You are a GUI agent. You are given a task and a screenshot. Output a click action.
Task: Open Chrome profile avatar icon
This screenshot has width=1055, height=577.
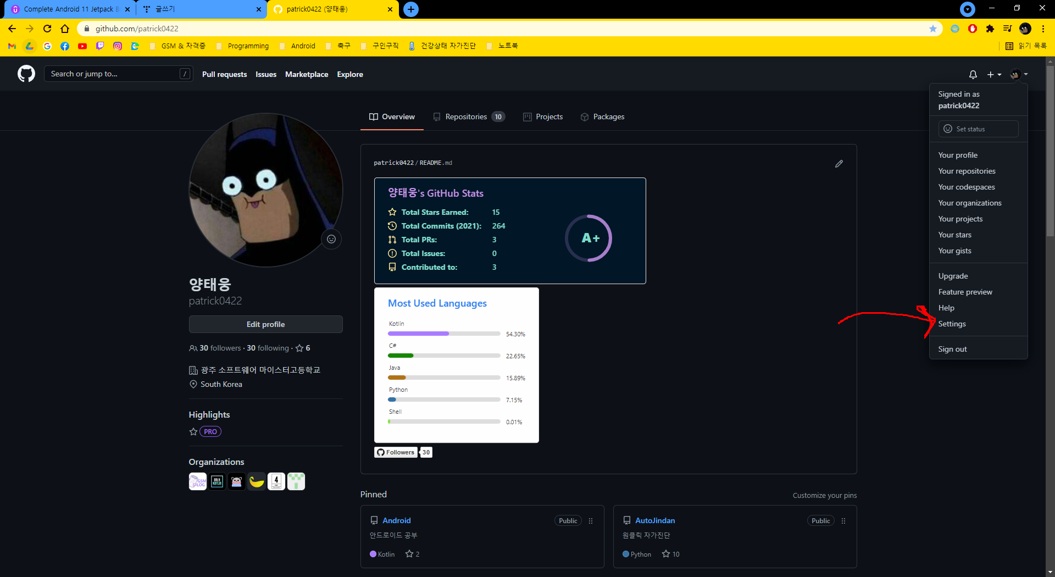pyautogui.click(x=1025, y=29)
